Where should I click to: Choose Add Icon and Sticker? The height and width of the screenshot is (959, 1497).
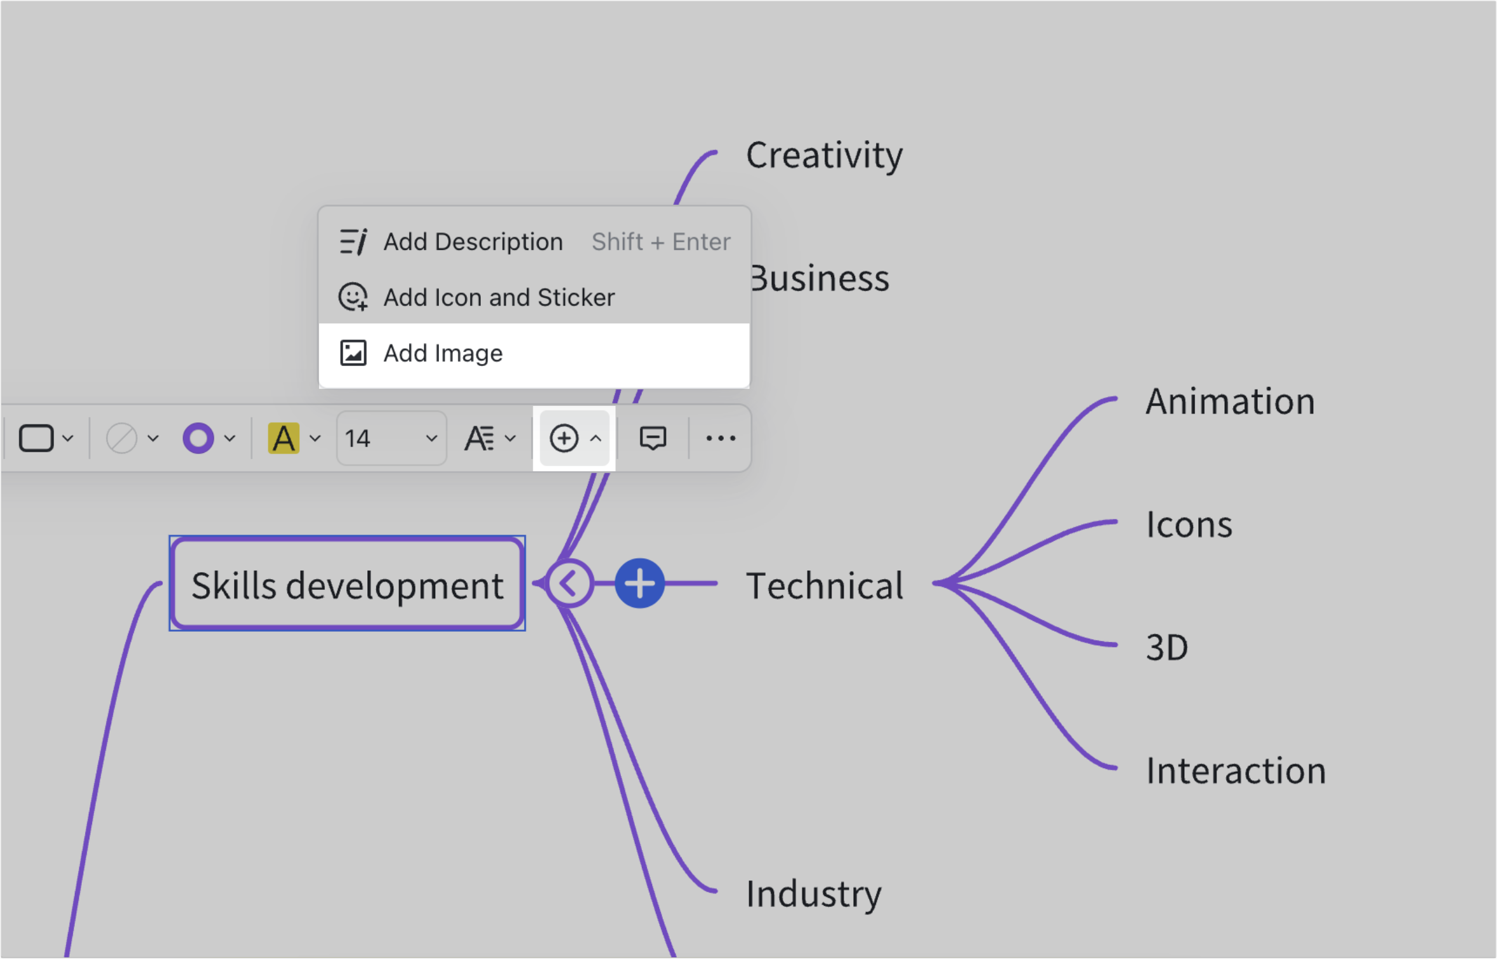pos(534,297)
